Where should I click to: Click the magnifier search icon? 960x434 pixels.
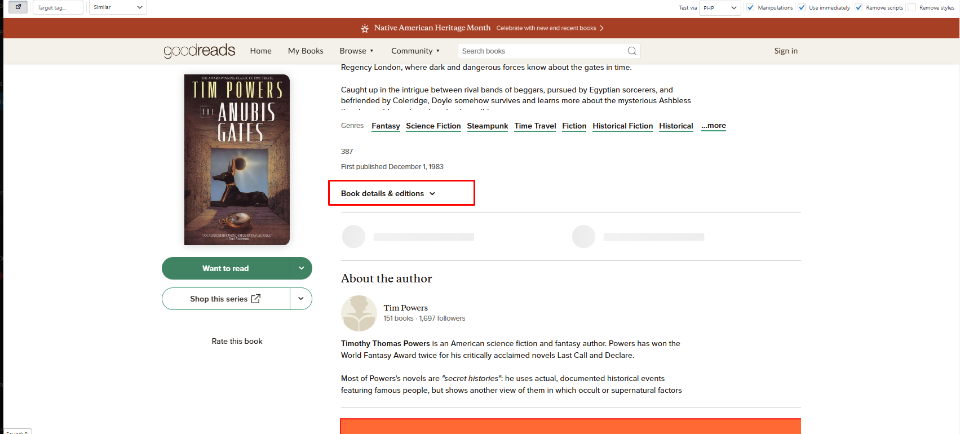(x=632, y=51)
